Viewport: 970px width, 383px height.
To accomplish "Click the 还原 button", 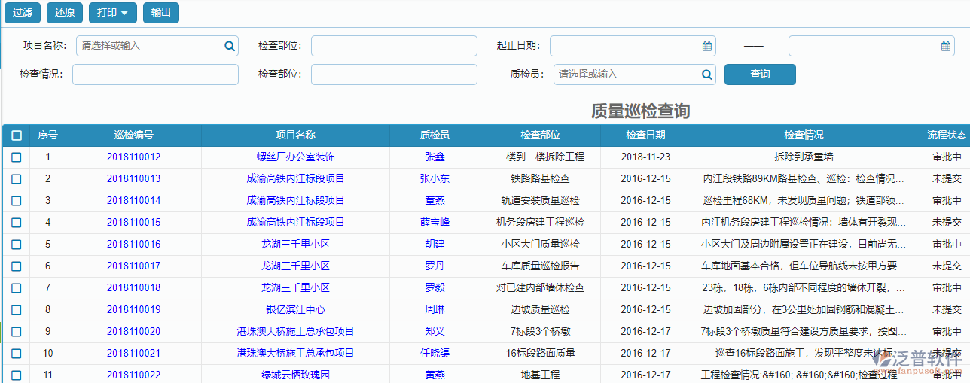I will point(65,13).
